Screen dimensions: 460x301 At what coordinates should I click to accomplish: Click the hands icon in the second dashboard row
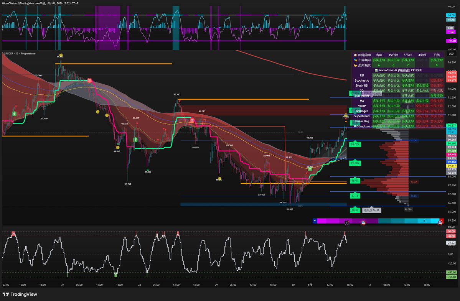tap(355, 60)
